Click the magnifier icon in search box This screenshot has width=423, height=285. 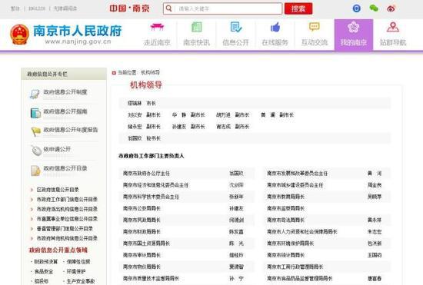point(169,8)
